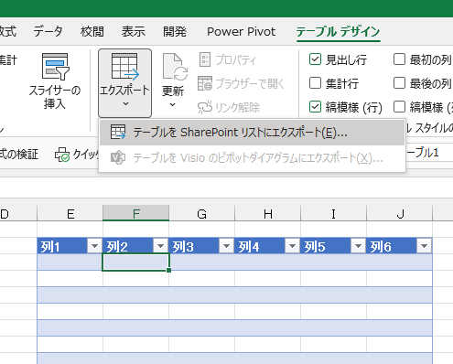Select the テーブル デザイン tab

pyautogui.click(x=338, y=31)
